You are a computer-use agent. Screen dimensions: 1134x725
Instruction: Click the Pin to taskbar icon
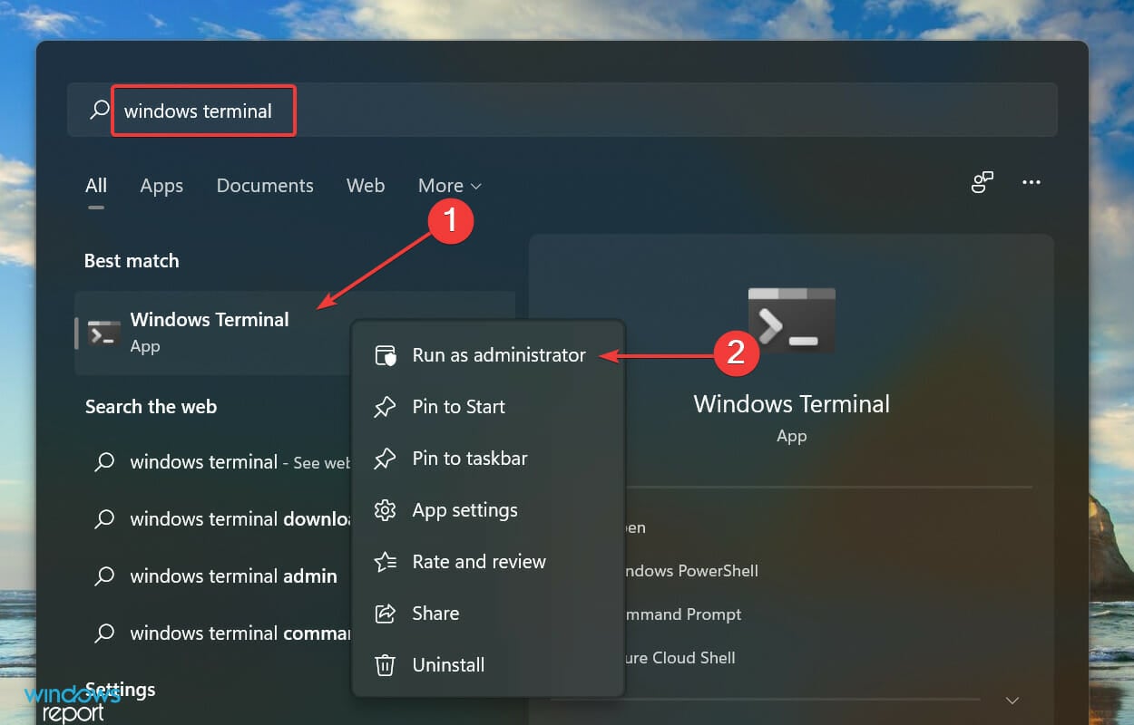pyautogui.click(x=386, y=459)
